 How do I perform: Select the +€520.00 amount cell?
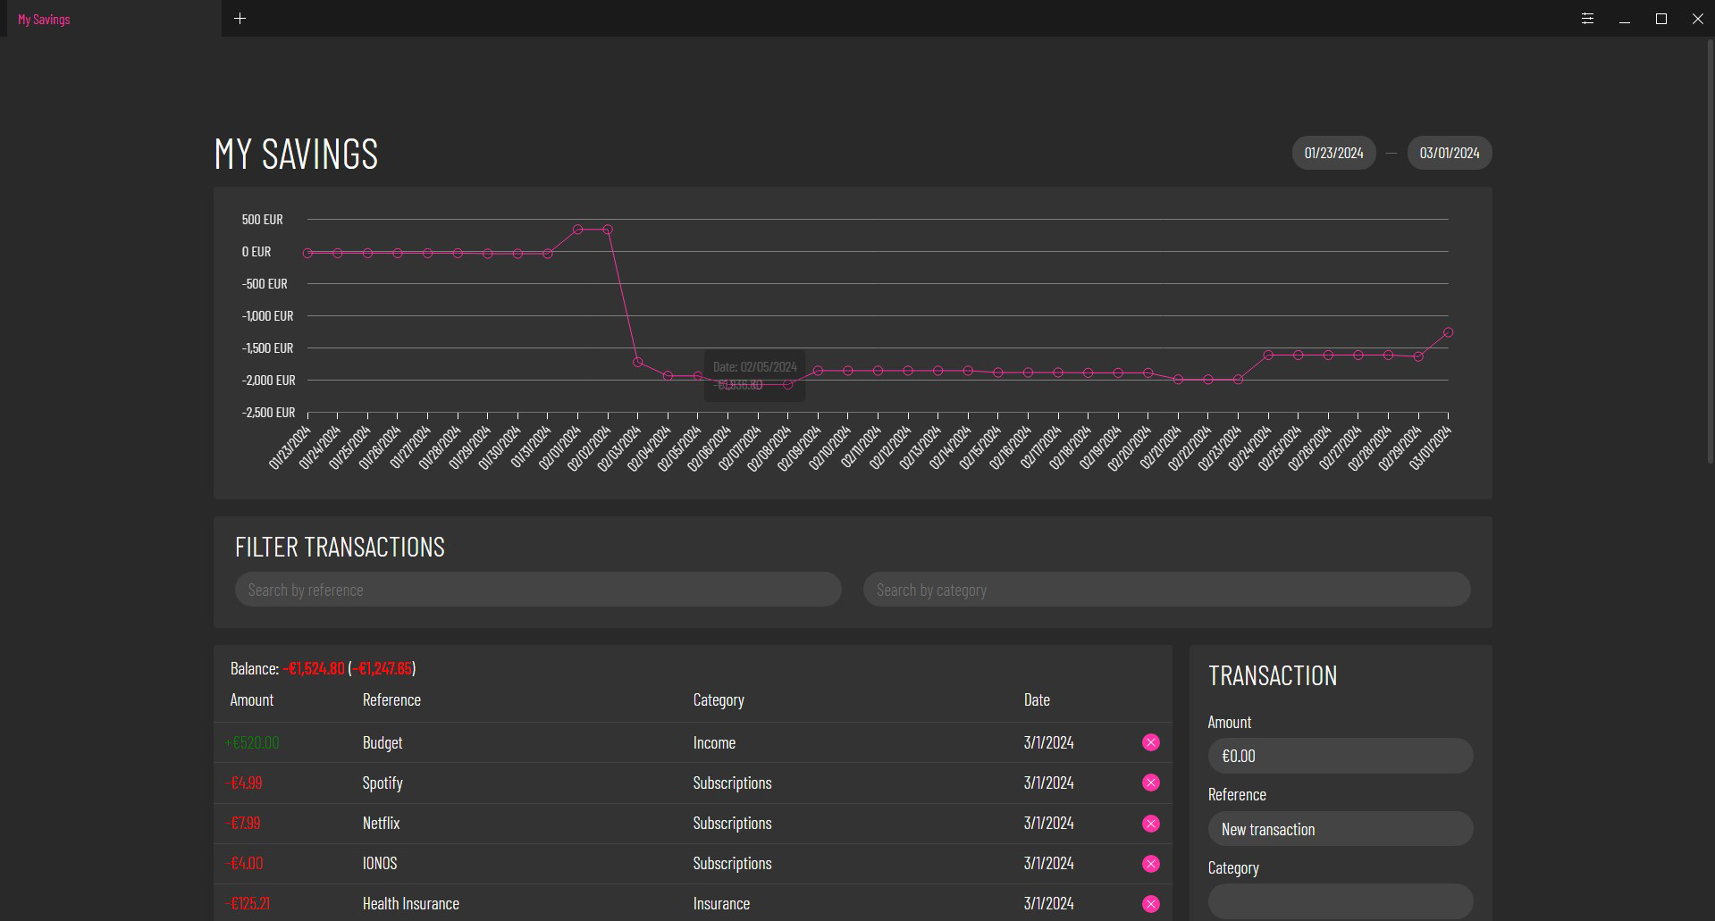pyautogui.click(x=252, y=742)
